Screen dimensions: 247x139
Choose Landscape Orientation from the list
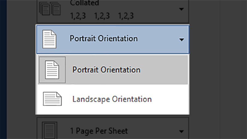[x=112, y=99]
